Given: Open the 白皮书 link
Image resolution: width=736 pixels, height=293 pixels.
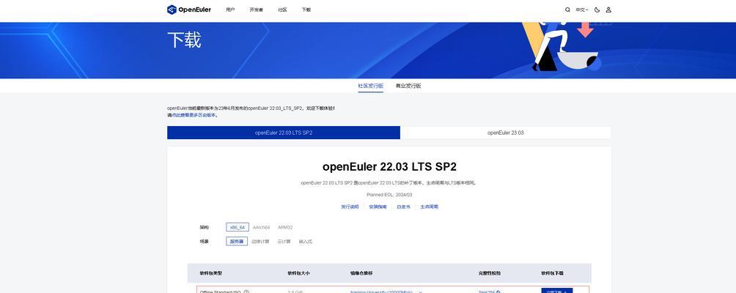Looking at the screenshot, I should [x=403, y=207].
